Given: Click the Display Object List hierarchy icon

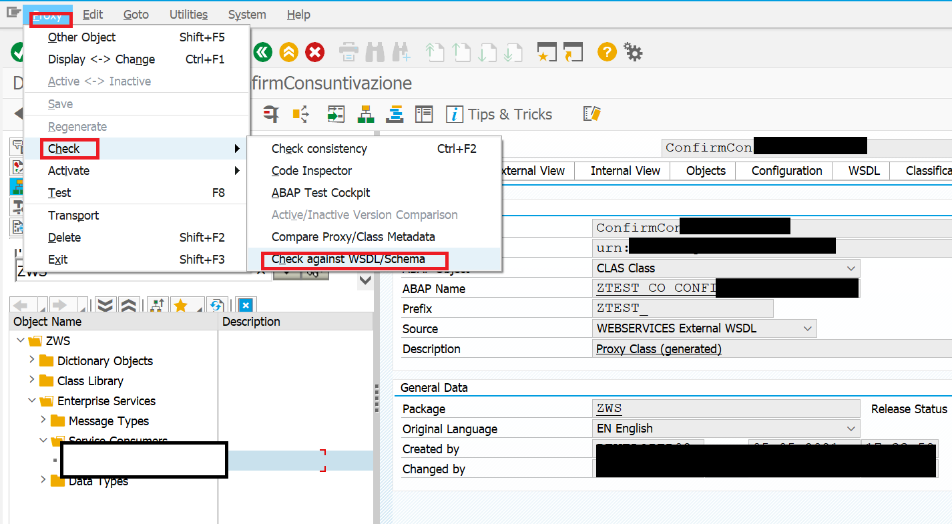Looking at the screenshot, I should click(365, 114).
